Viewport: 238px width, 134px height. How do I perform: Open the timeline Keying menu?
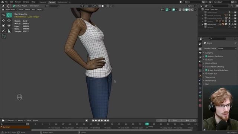[x=22, y=120]
